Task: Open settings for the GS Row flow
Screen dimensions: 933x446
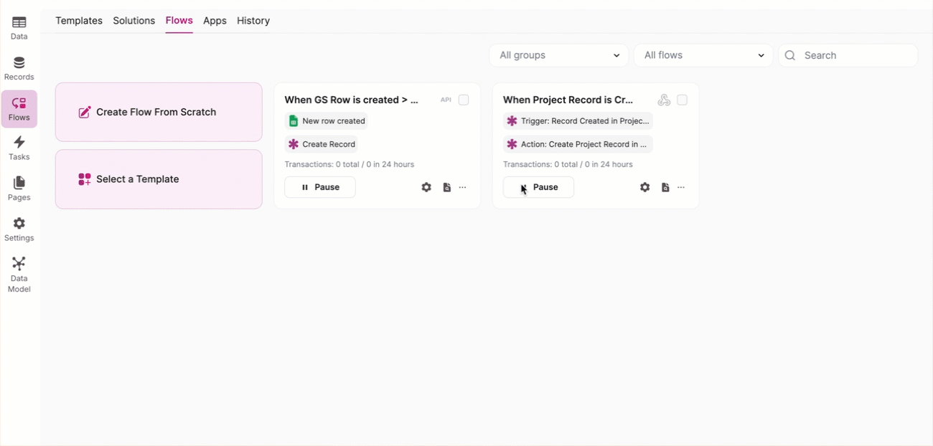Action: pyautogui.click(x=426, y=187)
